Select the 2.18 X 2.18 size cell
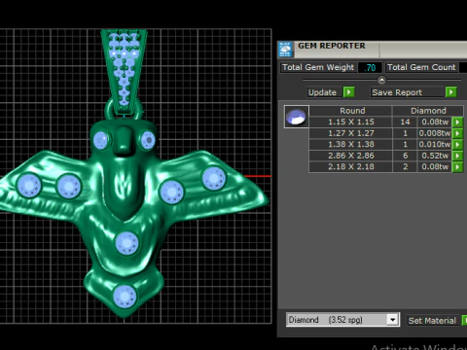 click(x=351, y=167)
